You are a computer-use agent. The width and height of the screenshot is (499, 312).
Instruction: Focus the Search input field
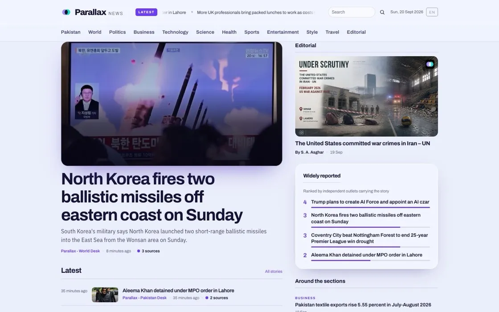coord(352,12)
